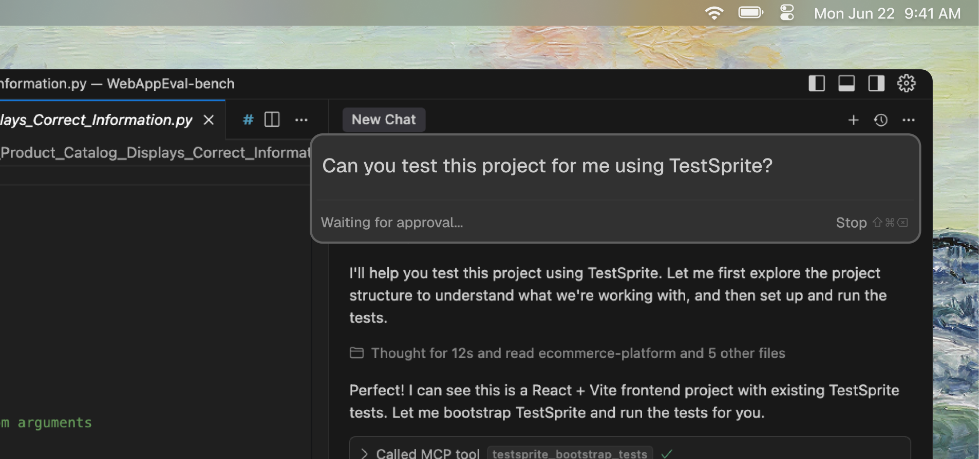Click the Perfect! React + Vite response paragraph
Image resolution: width=979 pixels, height=459 pixels.
point(624,401)
